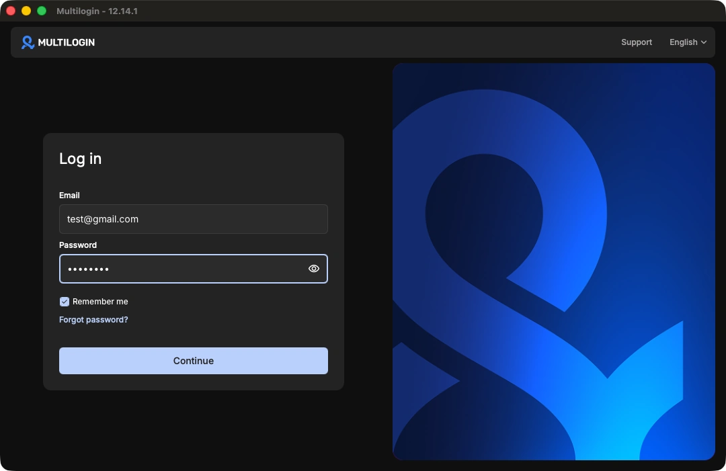Click the "Multilogin - 12.14.1" window title
Screen dimensions: 726x471
click(97, 11)
